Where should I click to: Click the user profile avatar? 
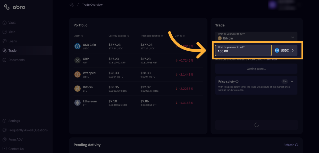pos(272,4)
